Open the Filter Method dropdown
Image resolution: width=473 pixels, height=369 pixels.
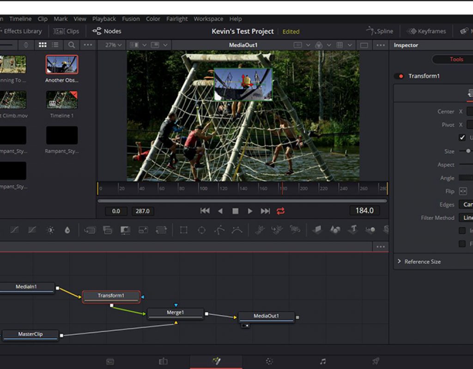pos(466,218)
